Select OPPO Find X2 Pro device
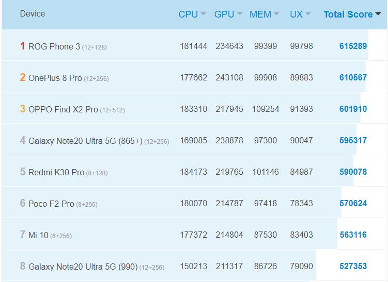The image size is (388, 282). point(63,109)
